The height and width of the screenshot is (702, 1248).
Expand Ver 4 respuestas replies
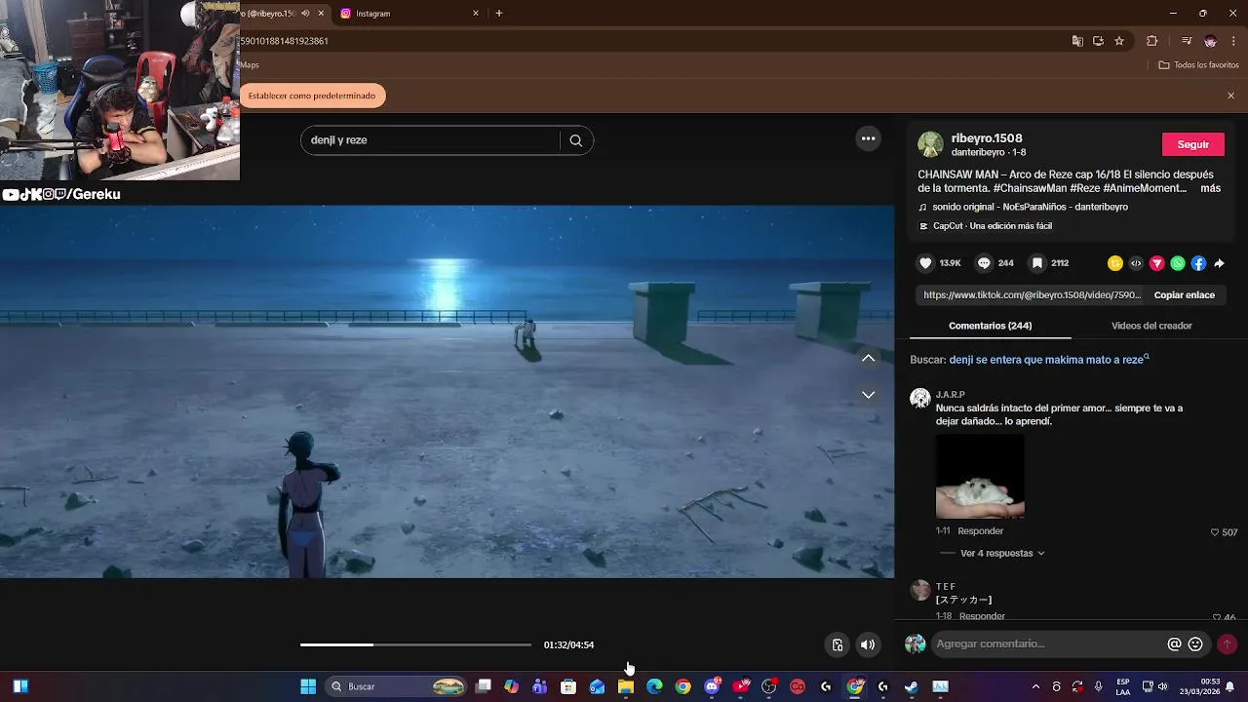(1002, 553)
